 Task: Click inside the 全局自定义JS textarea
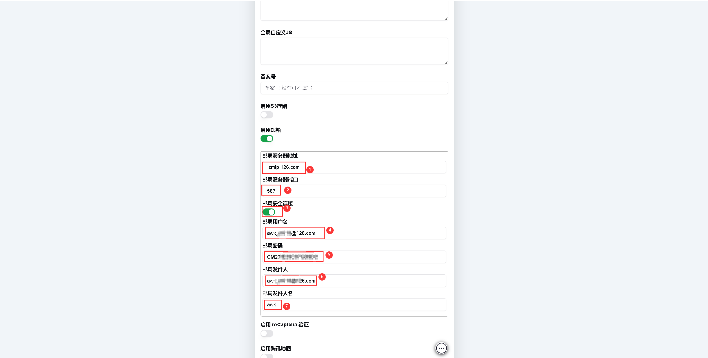[354, 51]
